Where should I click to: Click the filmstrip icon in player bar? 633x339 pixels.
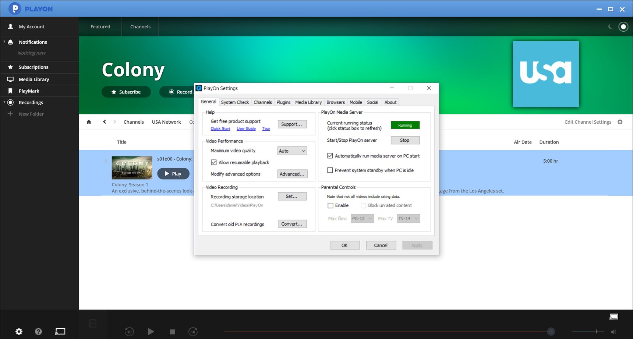[93, 324]
